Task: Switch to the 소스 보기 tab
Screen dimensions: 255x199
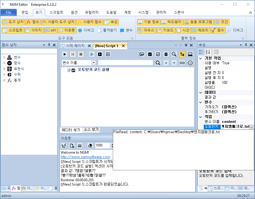Action: coord(92,130)
